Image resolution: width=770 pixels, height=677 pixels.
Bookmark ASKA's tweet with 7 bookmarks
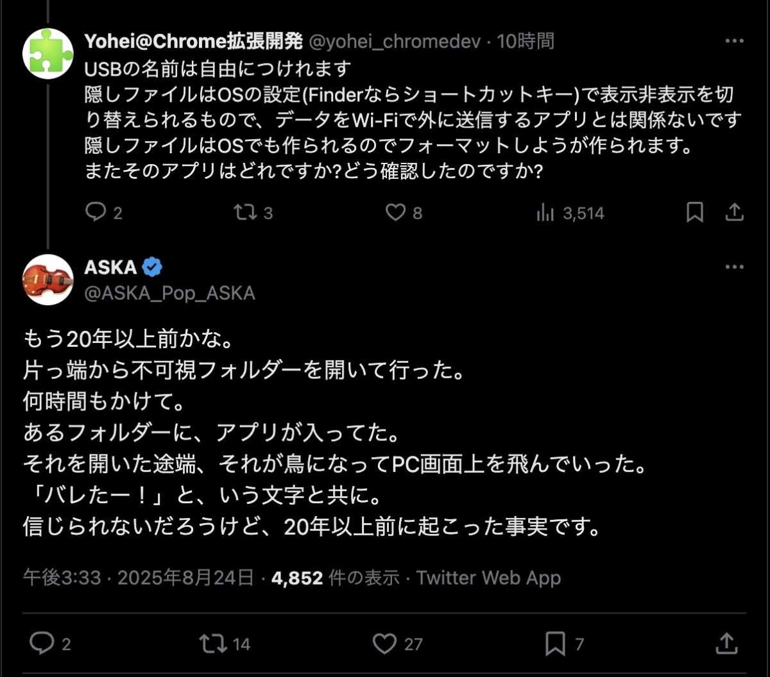click(x=556, y=643)
